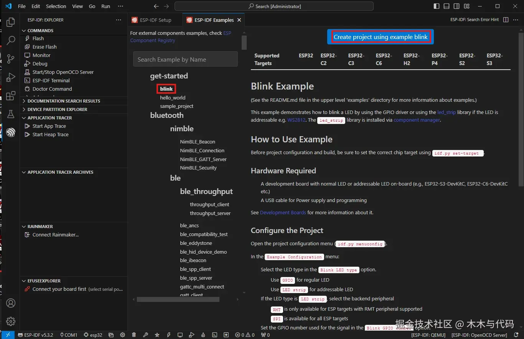This screenshot has height=339, width=524.
Task: Toggle the Secondary Side Bar layout button
Action: click(456, 6)
